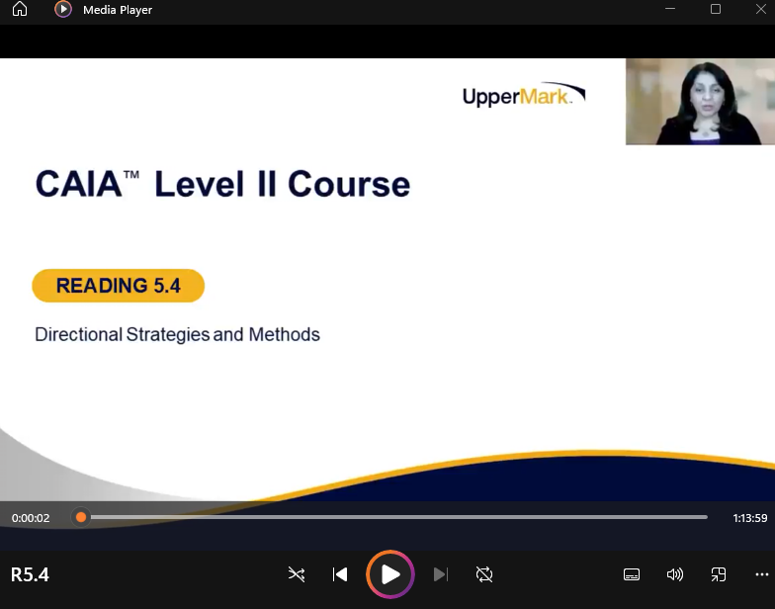Click the presenter webcam thumbnail
The image size is (775, 609).
[700, 102]
